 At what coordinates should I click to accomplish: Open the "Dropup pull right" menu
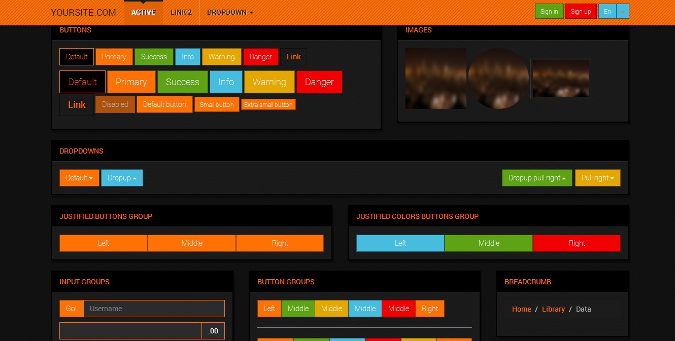pyautogui.click(x=537, y=178)
